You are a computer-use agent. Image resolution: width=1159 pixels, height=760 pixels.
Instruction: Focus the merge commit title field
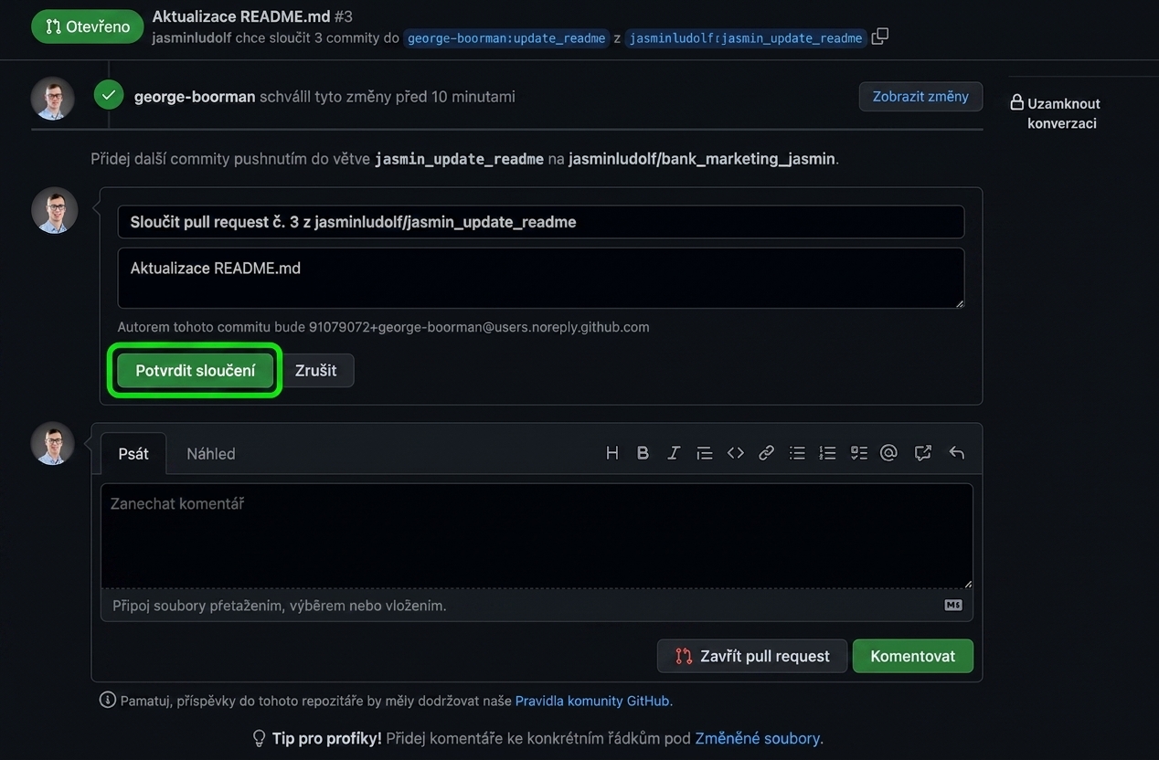(541, 222)
